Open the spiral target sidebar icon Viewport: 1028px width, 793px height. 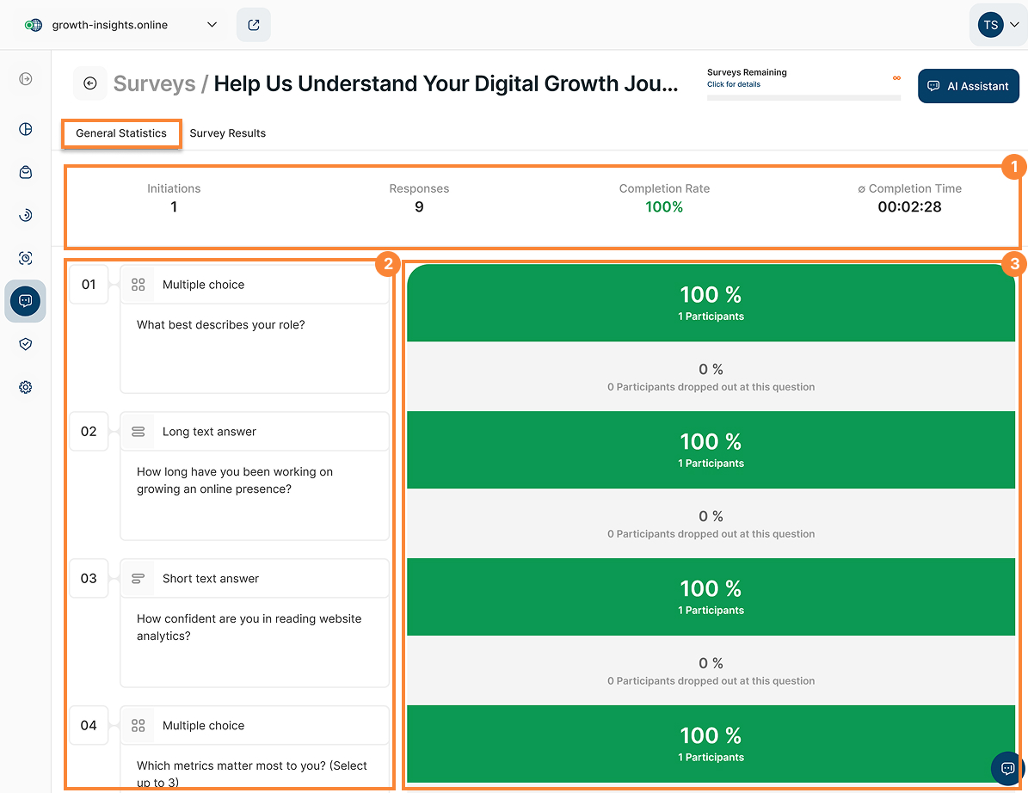(x=26, y=215)
